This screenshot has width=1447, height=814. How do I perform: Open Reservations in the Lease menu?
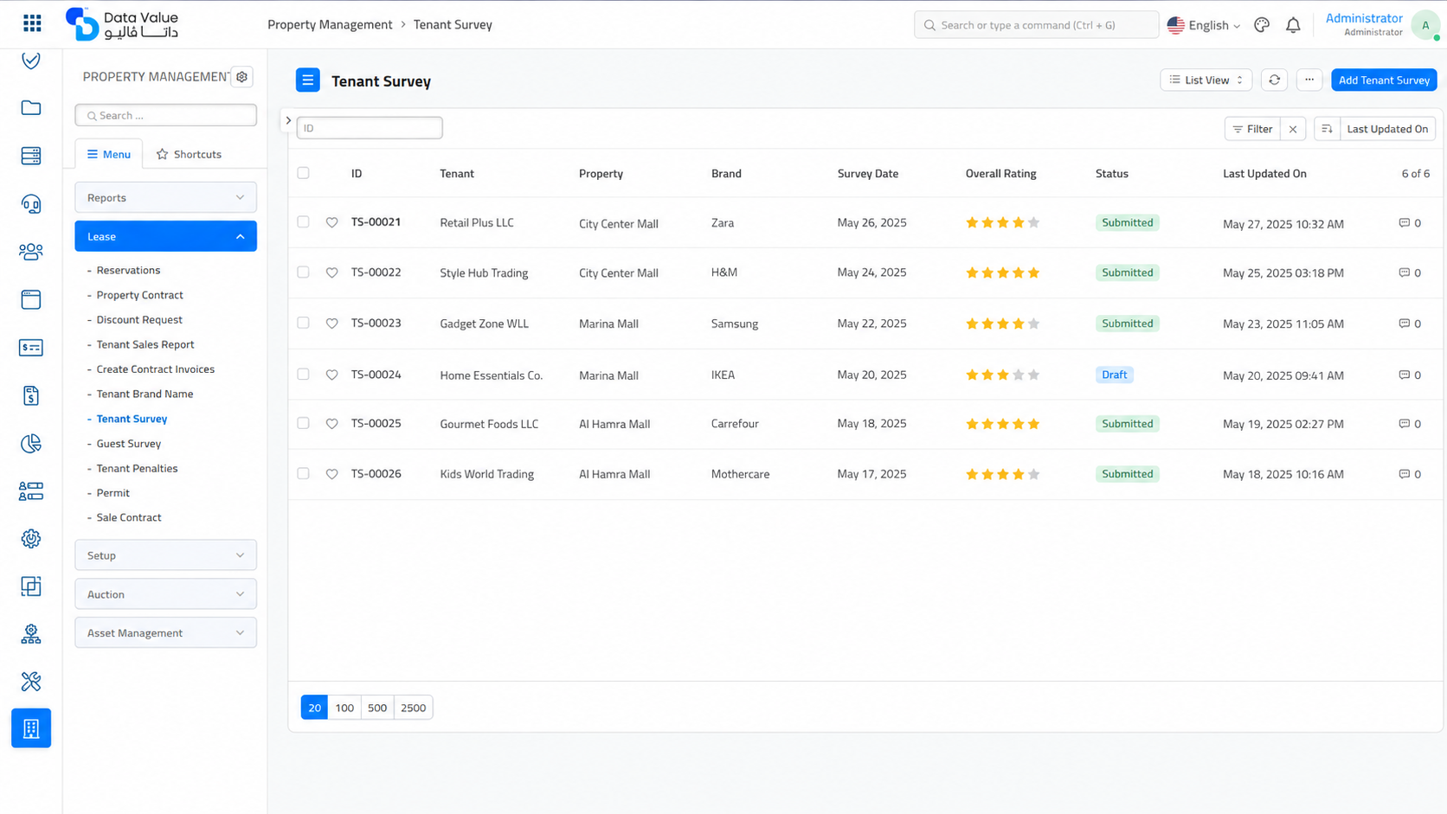coord(128,271)
